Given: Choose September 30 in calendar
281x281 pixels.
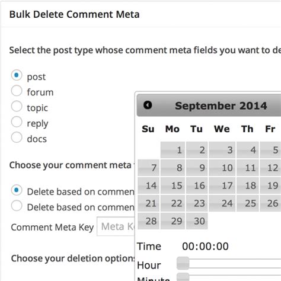Looking at the screenshot, I should click(197, 221).
